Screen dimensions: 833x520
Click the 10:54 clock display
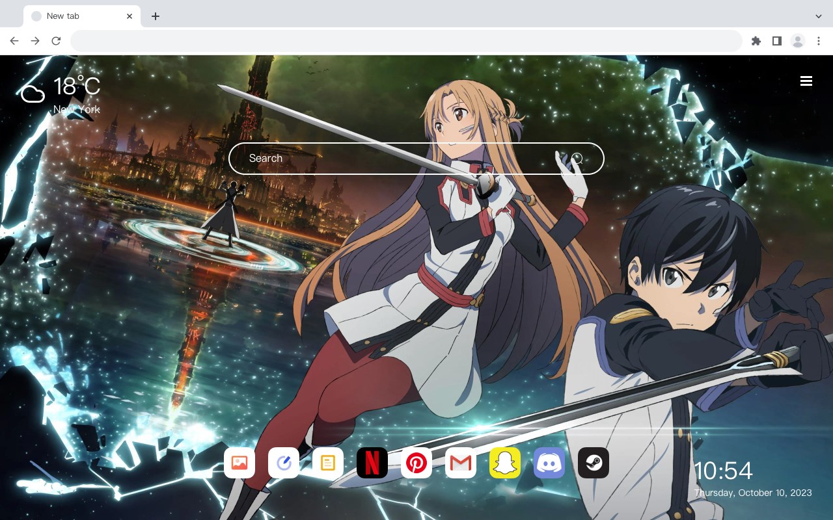coord(723,471)
